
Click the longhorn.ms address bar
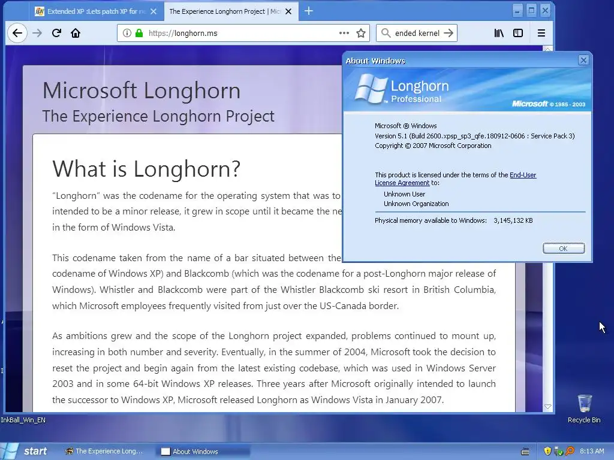243,34
